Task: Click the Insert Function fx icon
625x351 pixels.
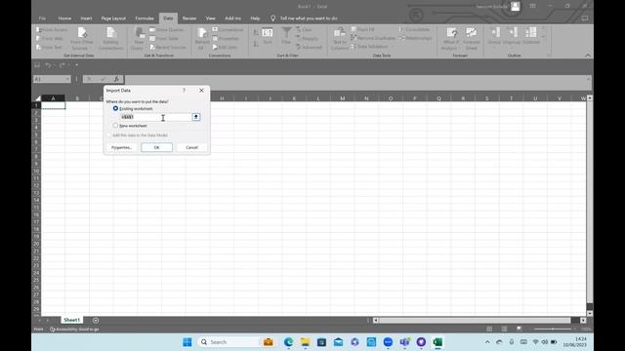Action: (116, 79)
